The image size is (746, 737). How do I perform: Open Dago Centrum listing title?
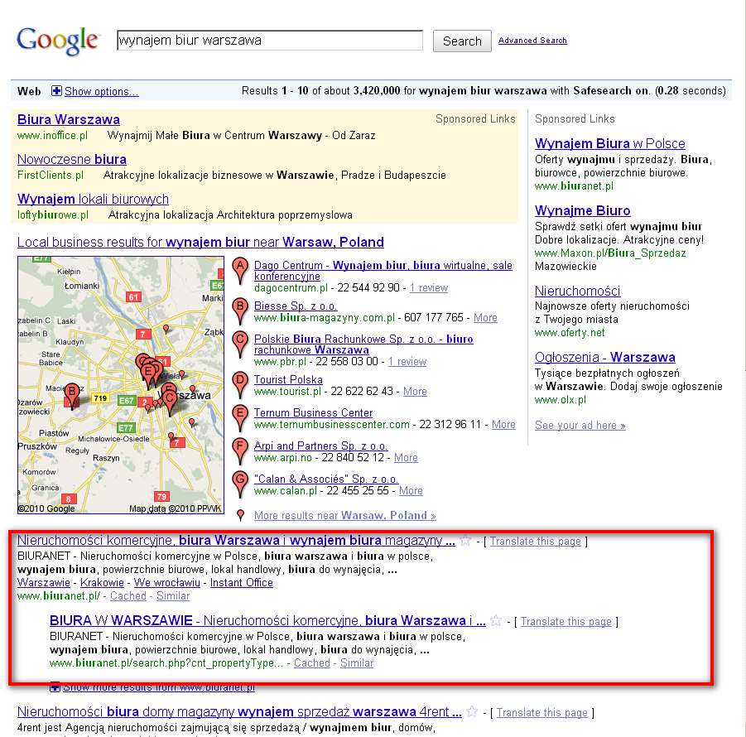(x=383, y=271)
